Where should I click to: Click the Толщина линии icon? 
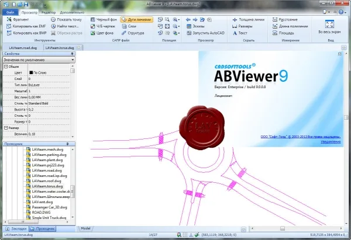(x=235, y=20)
